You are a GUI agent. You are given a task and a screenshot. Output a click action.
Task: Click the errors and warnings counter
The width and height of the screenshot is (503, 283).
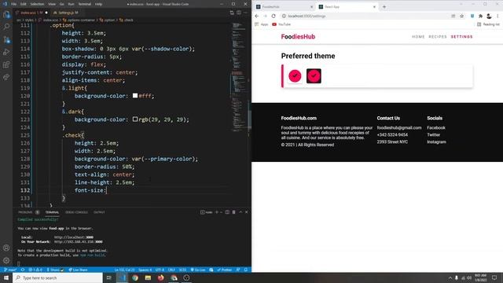click(35, 270)
